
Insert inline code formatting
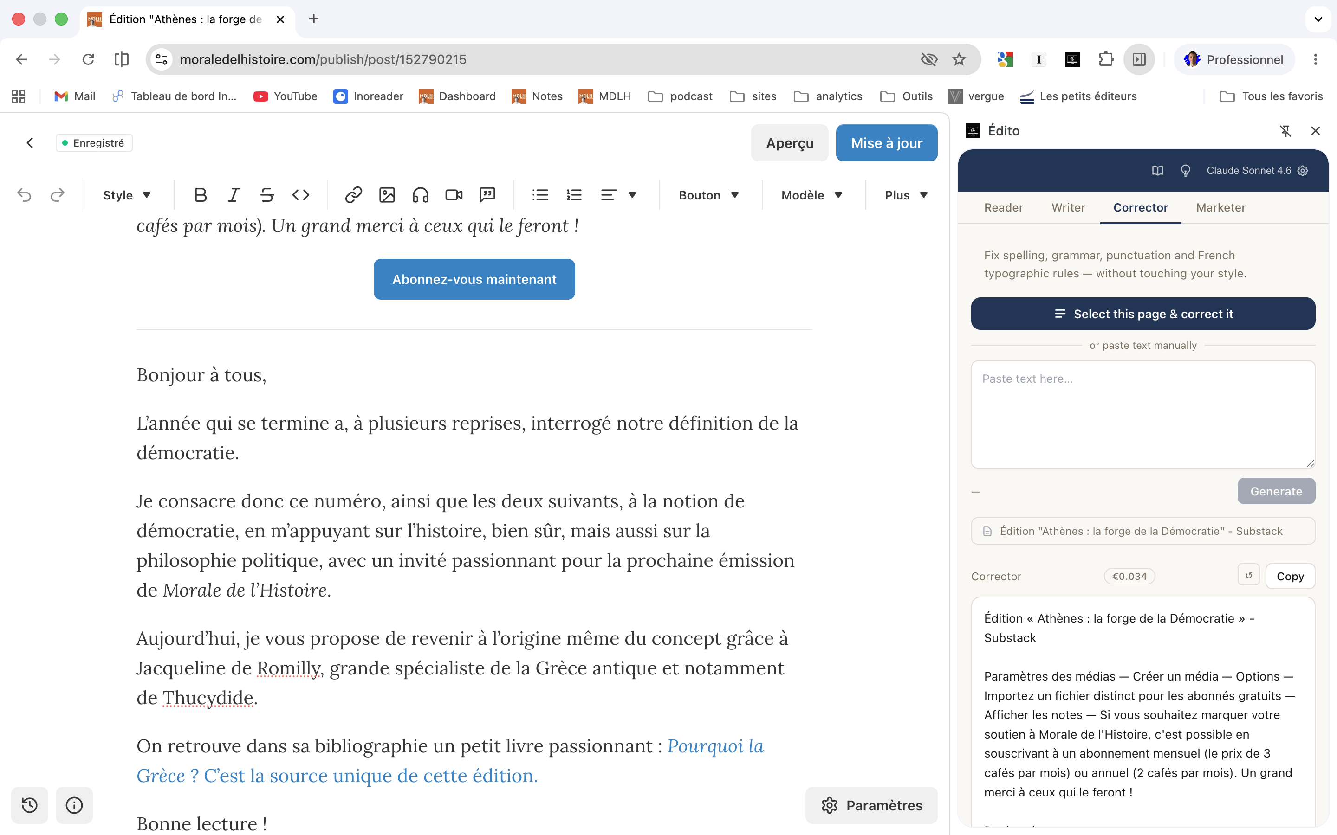click(x=300, y=195)
